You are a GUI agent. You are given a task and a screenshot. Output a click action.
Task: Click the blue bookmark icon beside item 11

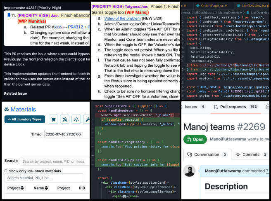(9, 15)
